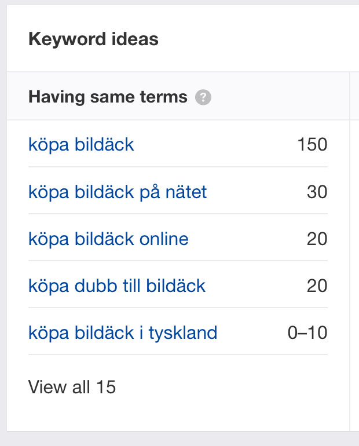Click the 150 search volume value
The height and width of the screenshot is (446, 359).
(312, 144)
